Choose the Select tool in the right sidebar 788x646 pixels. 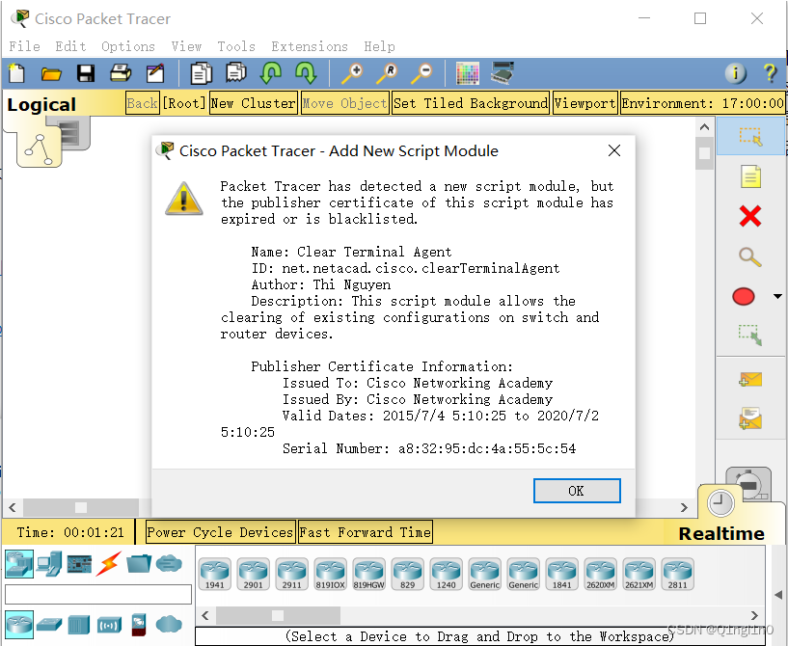(x=750, y=136)
